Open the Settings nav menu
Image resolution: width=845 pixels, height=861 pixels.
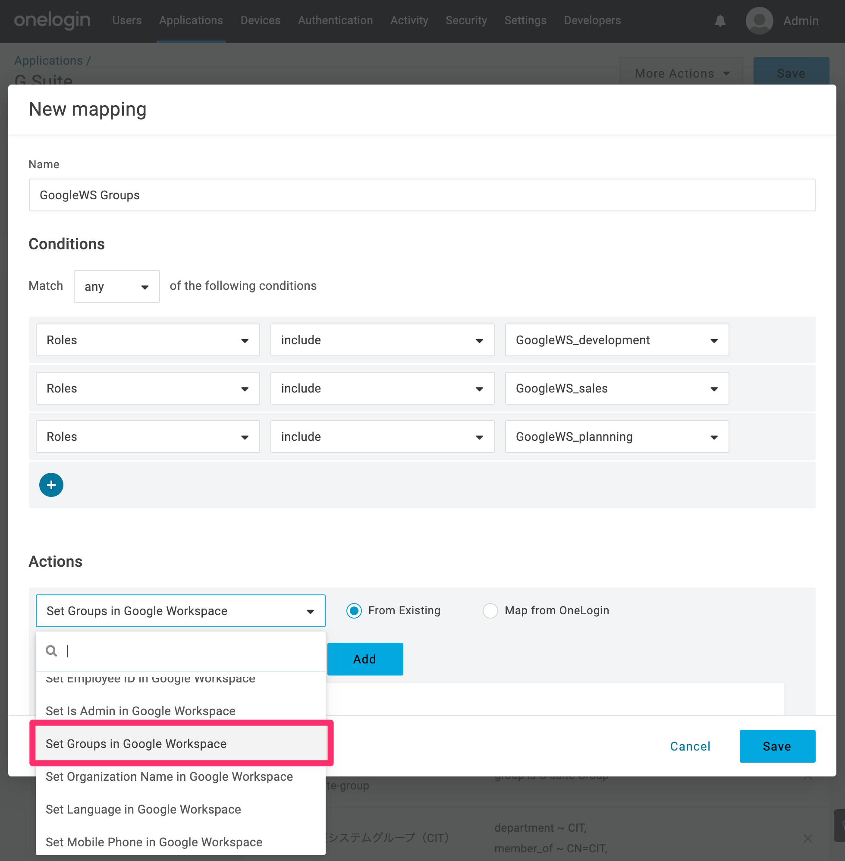525,20
